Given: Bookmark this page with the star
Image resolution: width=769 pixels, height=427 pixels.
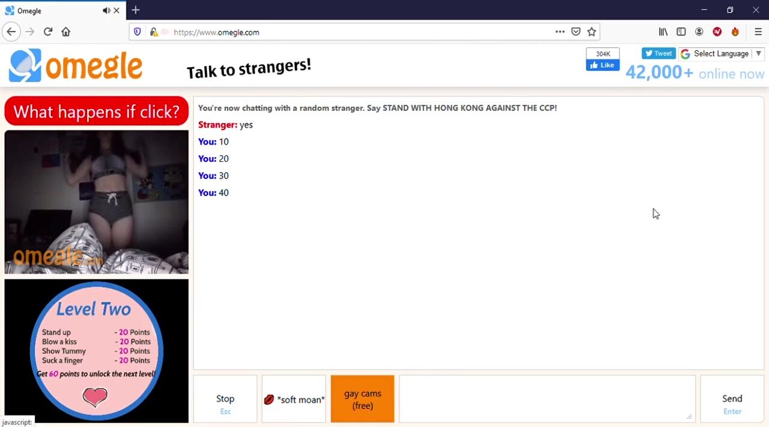Looking at the screenshot, I should (x=592, y=32).
